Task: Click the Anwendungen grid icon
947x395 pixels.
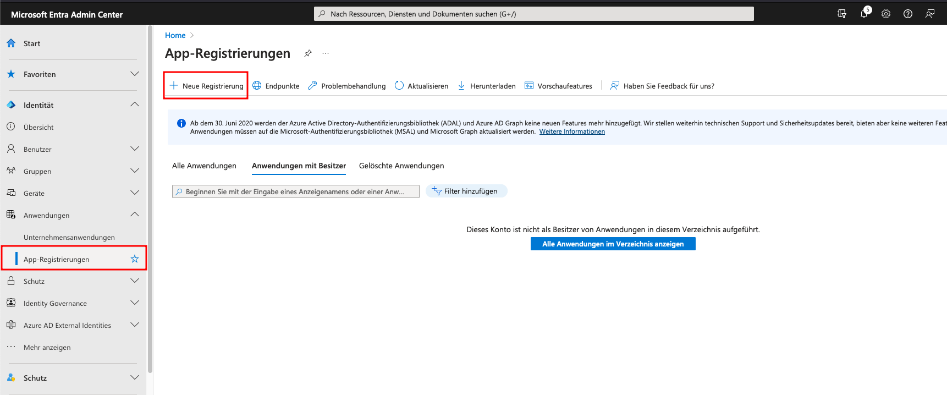Action: pyautogui.click(x=11, y=215)
